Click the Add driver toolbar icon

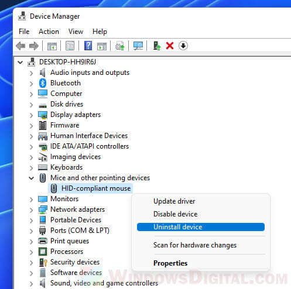[x=157, y=46]
